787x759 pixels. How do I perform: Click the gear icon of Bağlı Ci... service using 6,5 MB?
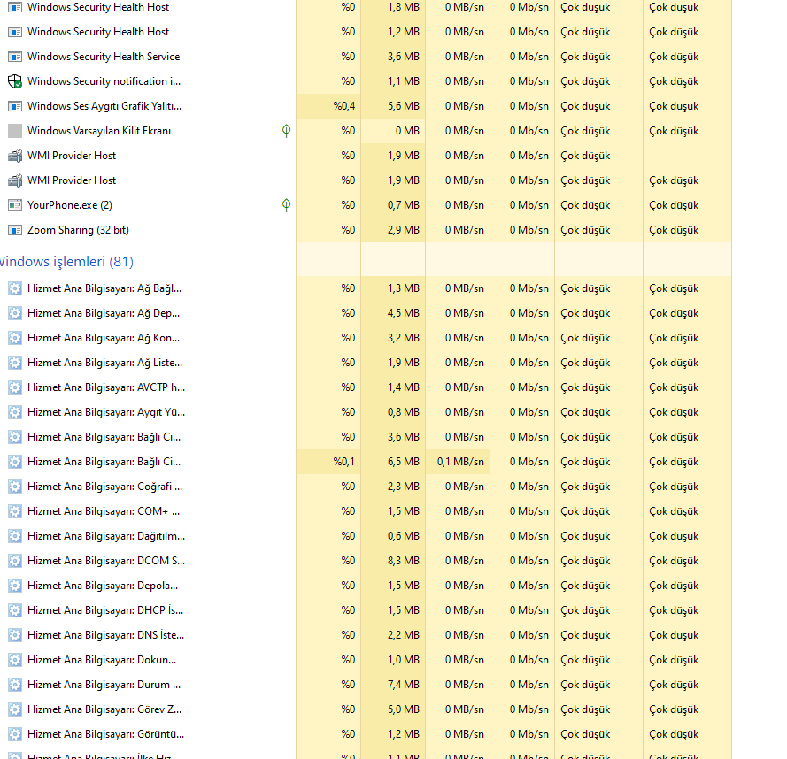point(15,462)
